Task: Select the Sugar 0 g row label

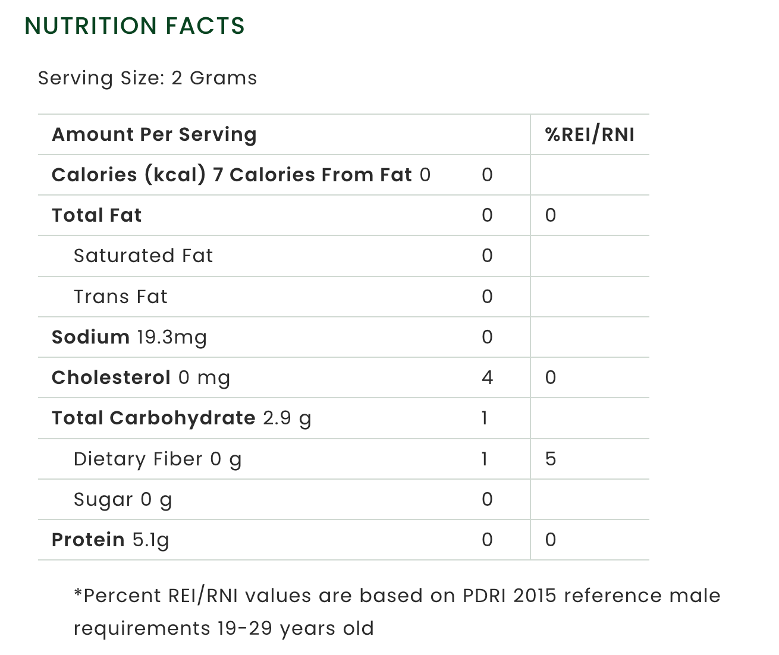Action: point(122,499)
